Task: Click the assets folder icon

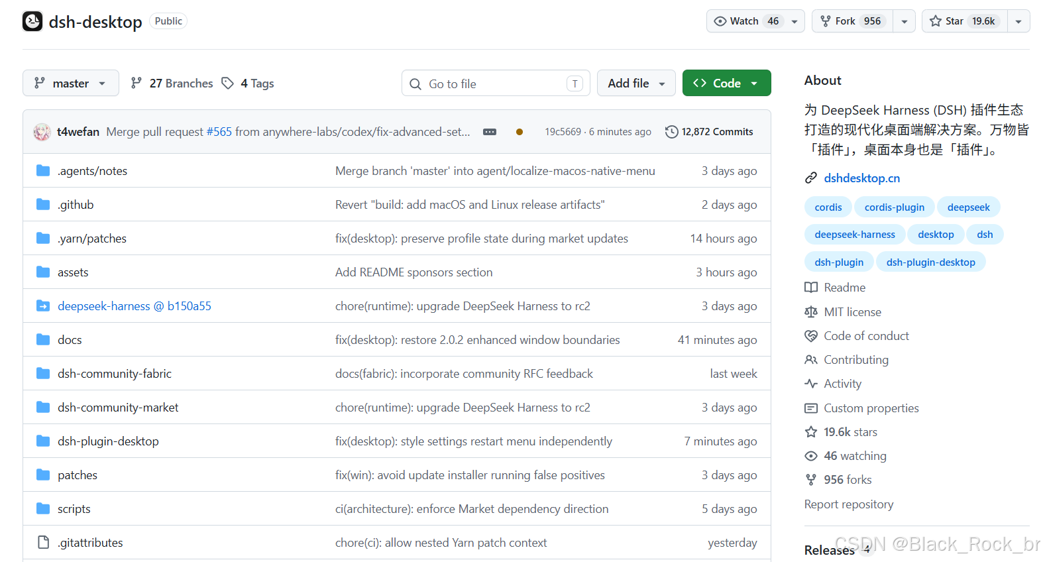Action: coord(43,272)
